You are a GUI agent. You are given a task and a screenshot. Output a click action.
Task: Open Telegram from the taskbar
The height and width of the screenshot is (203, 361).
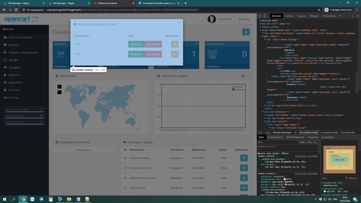pyautogui.click(x=41, y=199)
